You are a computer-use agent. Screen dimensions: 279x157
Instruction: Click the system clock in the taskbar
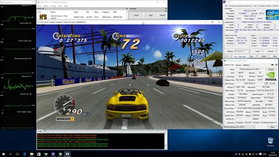272,154
